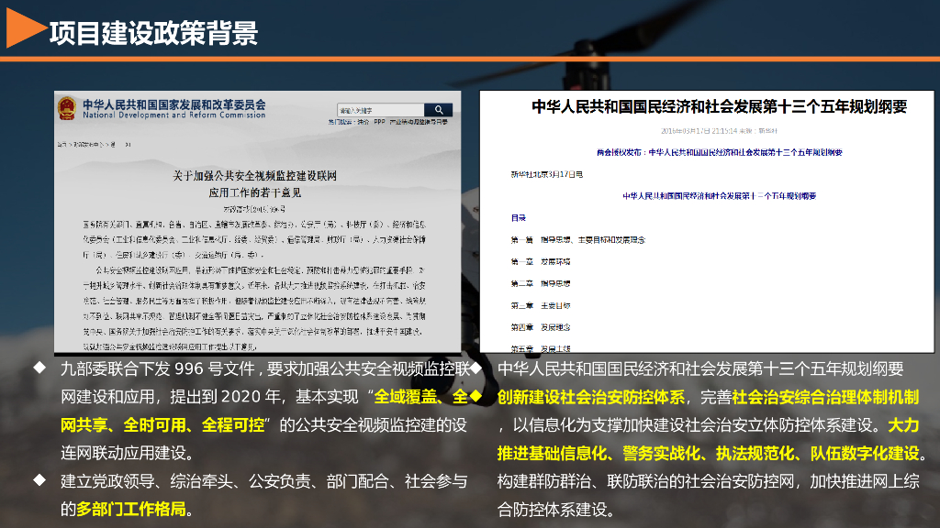Click the subtitle '应用工作的若干意见'
The image size is (940, 528).
[255, 192]
